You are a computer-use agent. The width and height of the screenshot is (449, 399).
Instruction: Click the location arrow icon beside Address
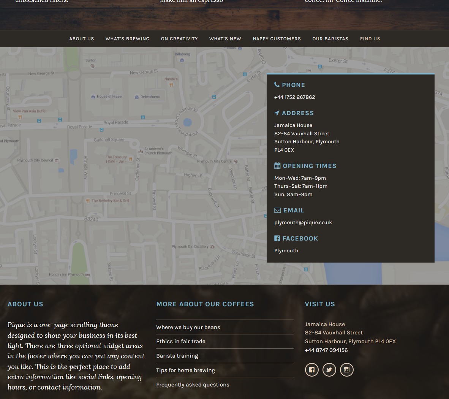(277, 113)
